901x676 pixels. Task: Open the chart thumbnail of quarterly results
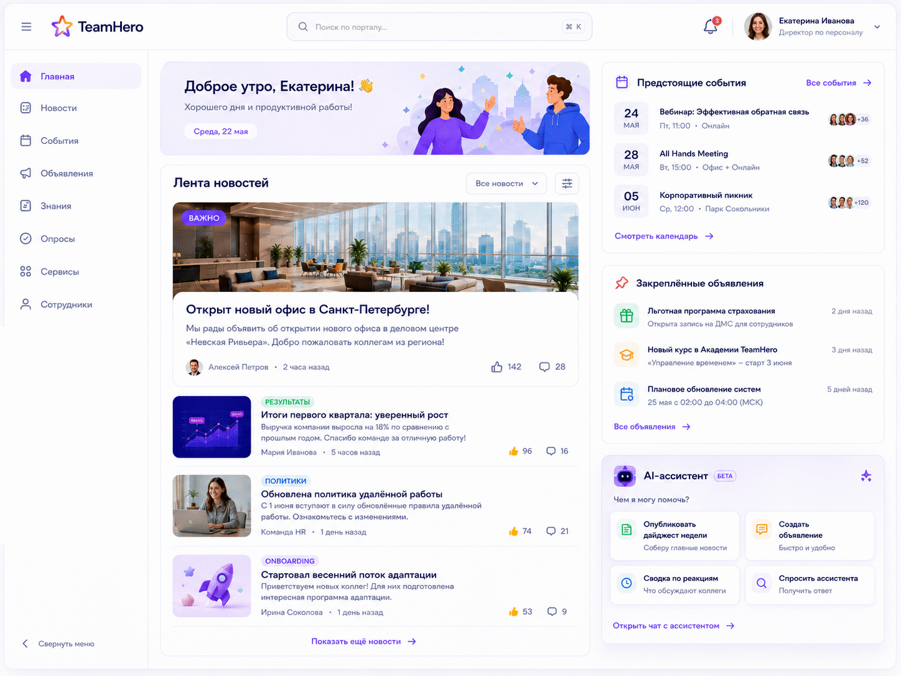tap(212, 427)
